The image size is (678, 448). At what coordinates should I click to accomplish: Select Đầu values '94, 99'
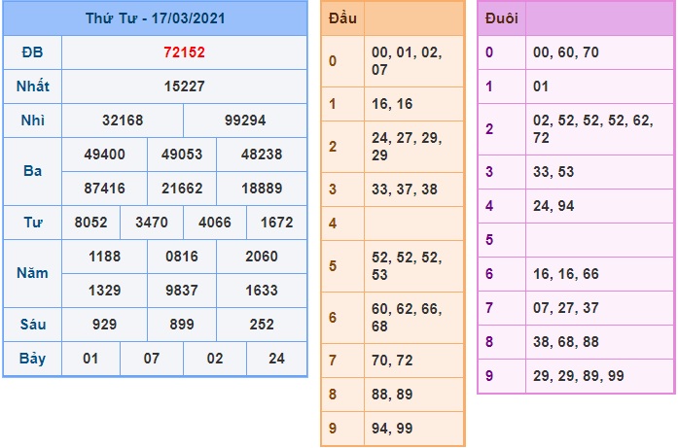pos(392,429)
